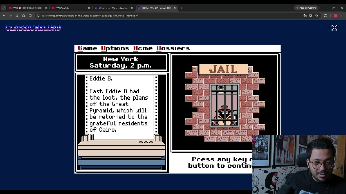Go forward to the next page
The height and width of the screenshot is (194, 346).
(11, 16)
